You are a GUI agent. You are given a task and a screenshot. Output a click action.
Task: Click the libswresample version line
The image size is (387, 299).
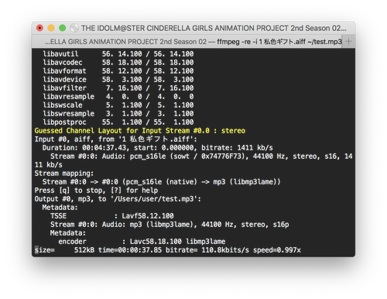118,113
